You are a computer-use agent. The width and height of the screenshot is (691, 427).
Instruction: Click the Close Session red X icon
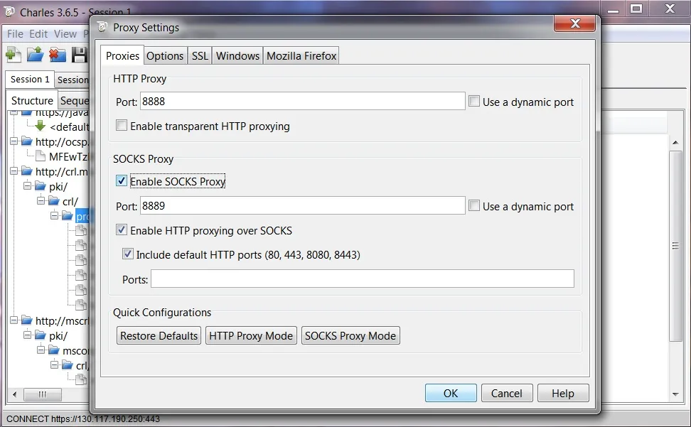[x=58, y=55]
